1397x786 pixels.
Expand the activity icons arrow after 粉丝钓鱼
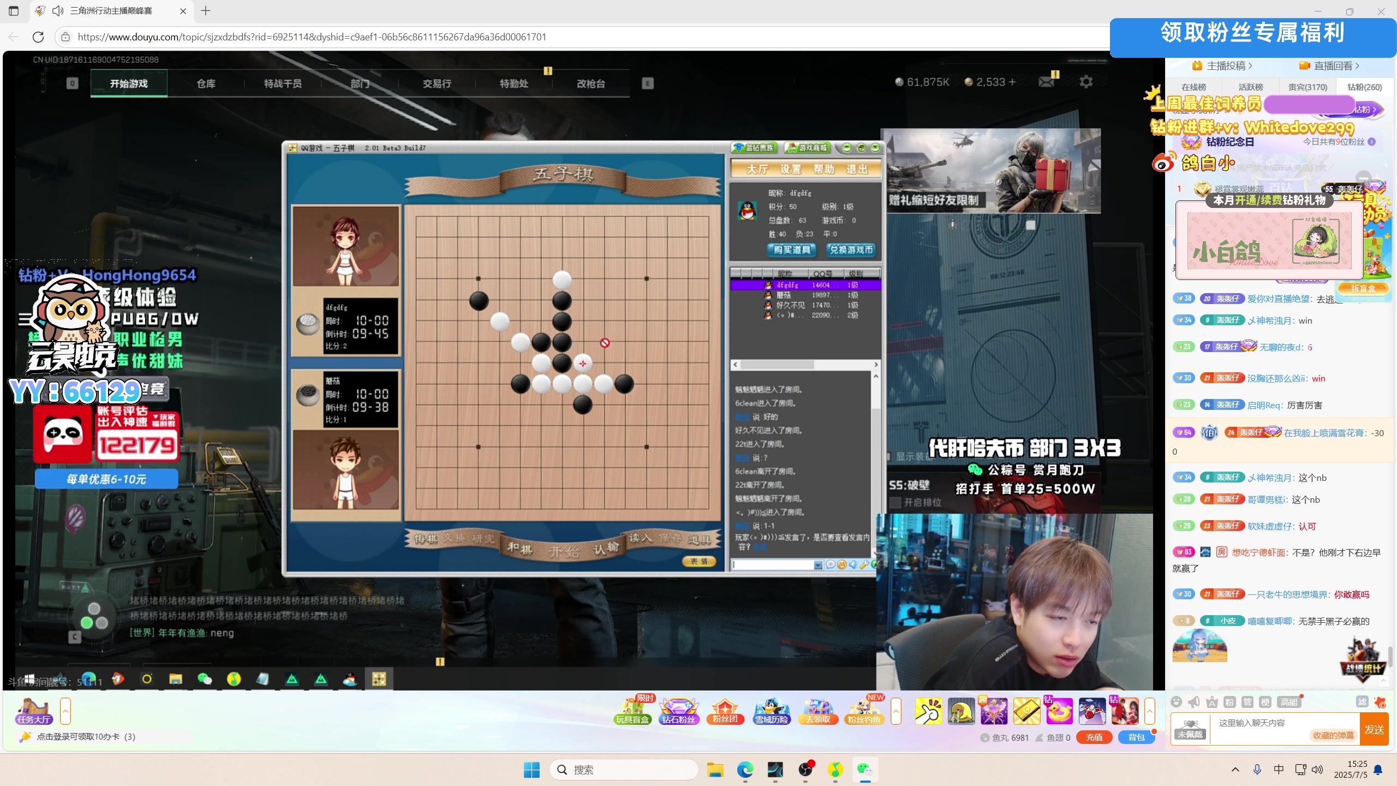(x=896, y=711)
